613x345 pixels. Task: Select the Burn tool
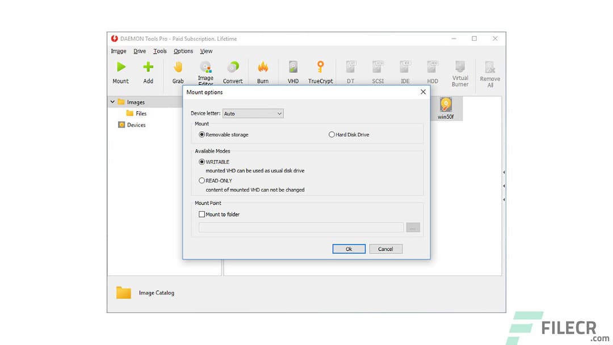coord(263,71)
